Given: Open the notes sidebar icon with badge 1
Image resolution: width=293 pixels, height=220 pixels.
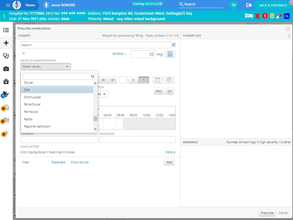Looking at the screenshot, I should 5,95.
